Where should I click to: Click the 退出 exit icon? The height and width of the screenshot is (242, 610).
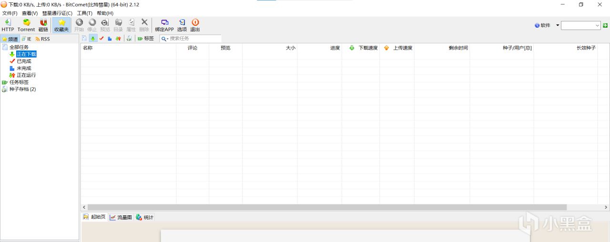click(x=195, y=25)
